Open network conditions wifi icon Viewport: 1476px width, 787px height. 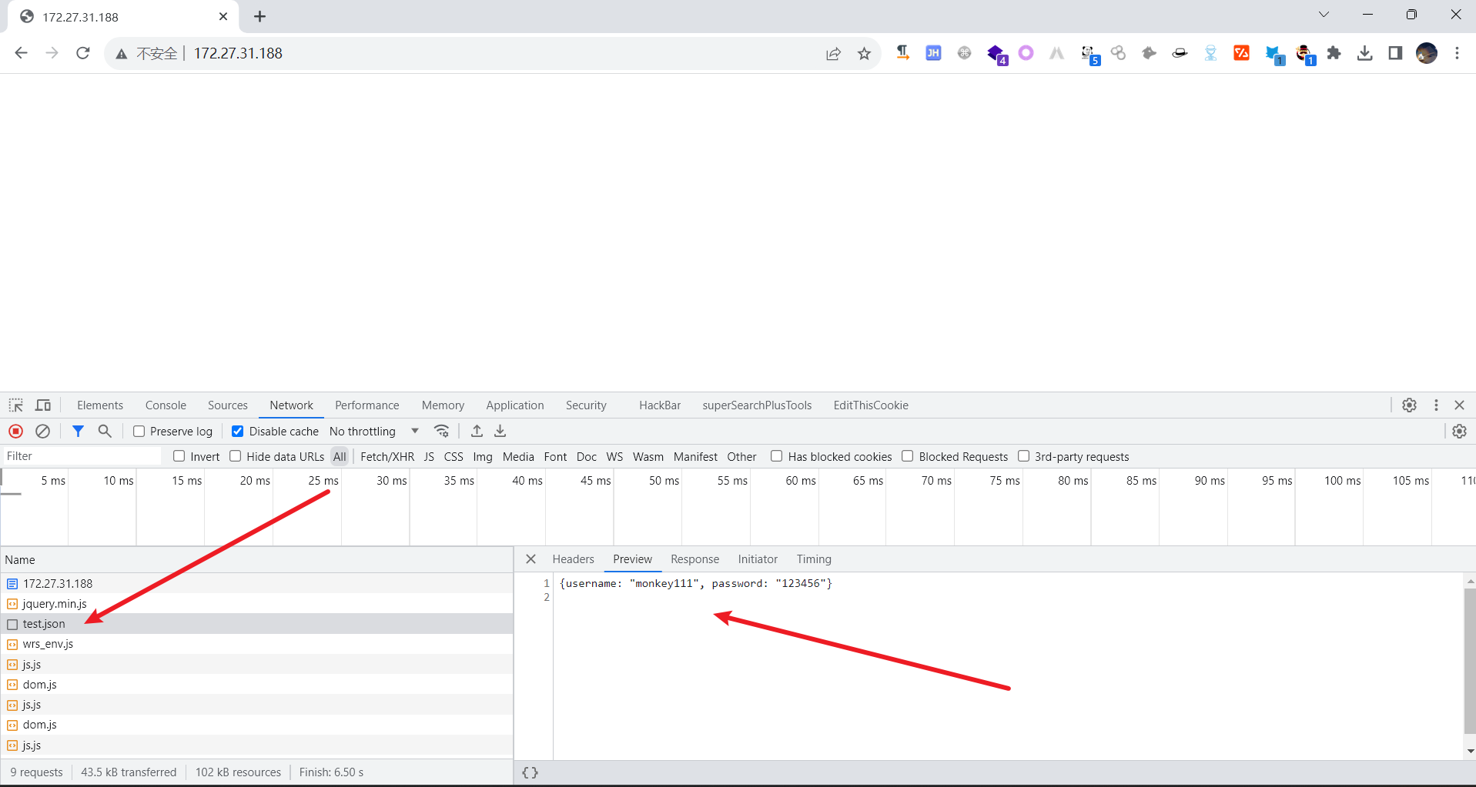(x=441, y=432)
